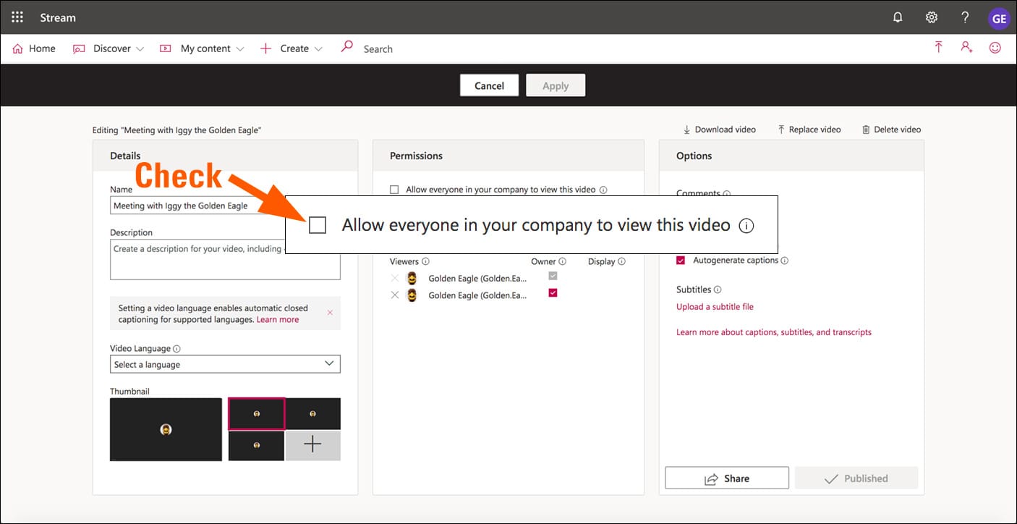The width and height of the screenshot is (1017, 524).
Task: Open notifications bell
Action: tap(897, 17)
